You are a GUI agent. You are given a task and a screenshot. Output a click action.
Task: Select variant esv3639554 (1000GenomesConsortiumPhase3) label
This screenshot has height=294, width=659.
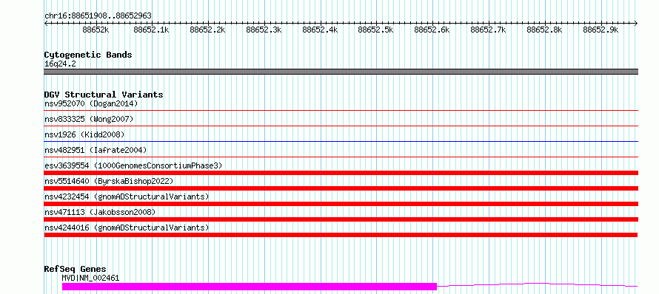133,165
